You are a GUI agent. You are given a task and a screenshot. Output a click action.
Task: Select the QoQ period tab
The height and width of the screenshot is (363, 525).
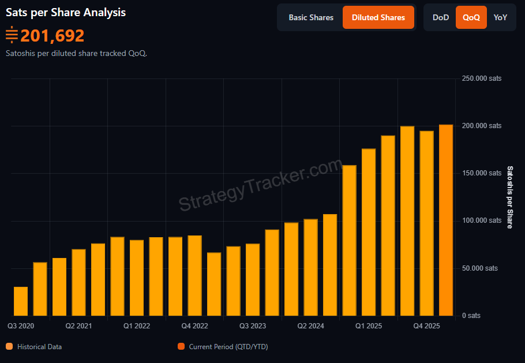471,17
